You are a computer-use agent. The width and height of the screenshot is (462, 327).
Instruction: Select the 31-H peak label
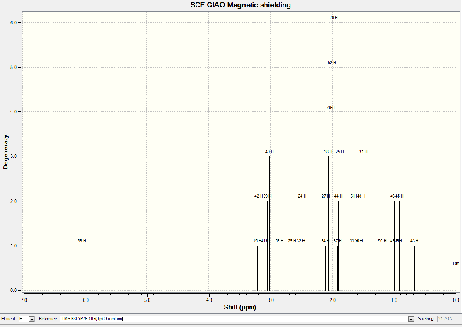[x=363, y=152]
